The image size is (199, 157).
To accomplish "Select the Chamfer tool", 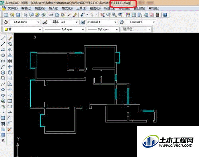I will [x=10, y=118].
